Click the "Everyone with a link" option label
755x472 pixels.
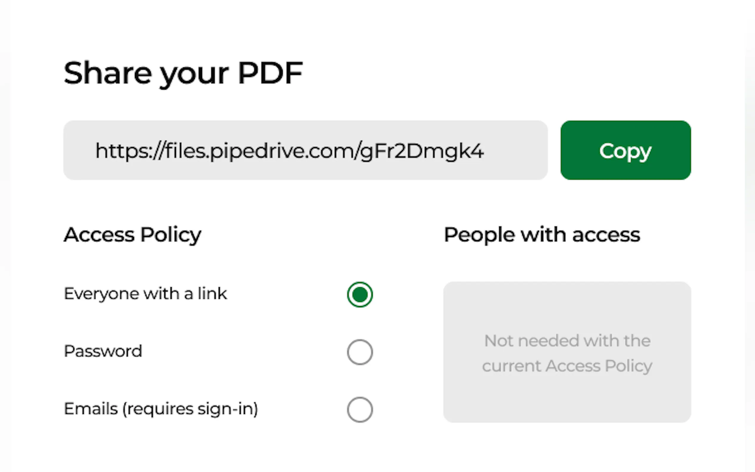(145, 294)
